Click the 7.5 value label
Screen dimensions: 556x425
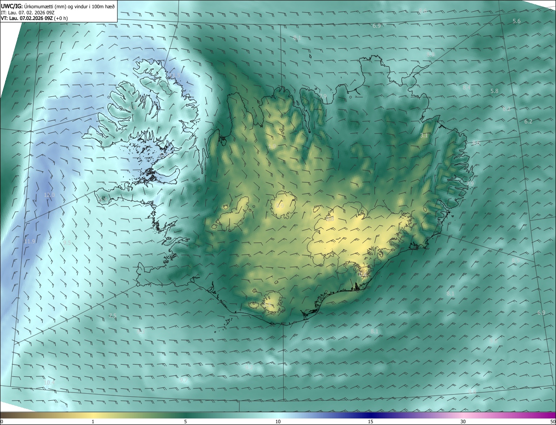113,316
